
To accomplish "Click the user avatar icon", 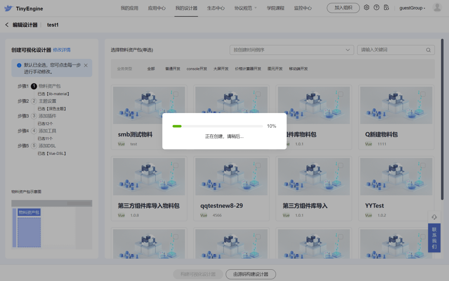I will tap(437, 8).
